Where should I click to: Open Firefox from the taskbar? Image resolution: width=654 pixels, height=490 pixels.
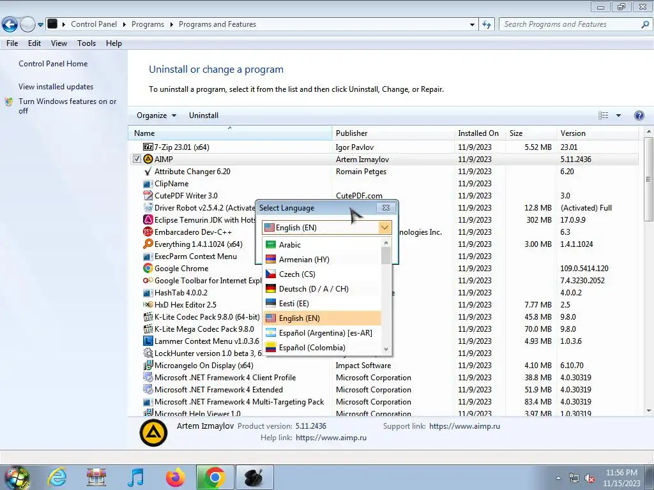click(175, 477)
